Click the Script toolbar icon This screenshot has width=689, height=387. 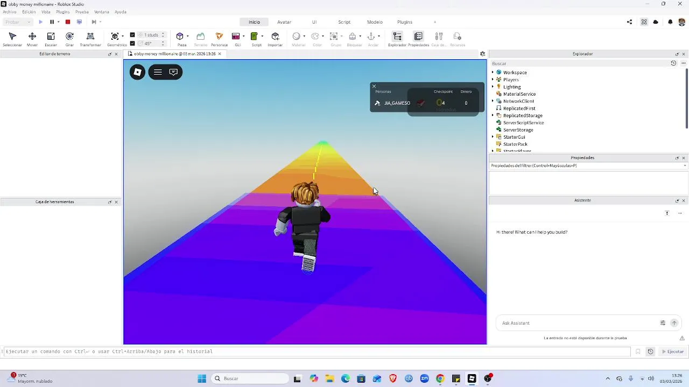coord(255,37)
